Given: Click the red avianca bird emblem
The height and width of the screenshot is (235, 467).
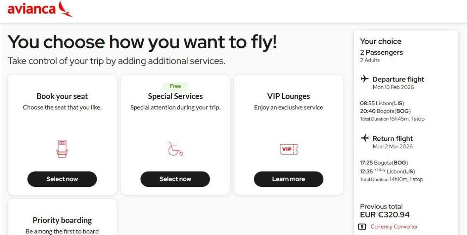Looking at the screenshot, I should pos(65,9).
